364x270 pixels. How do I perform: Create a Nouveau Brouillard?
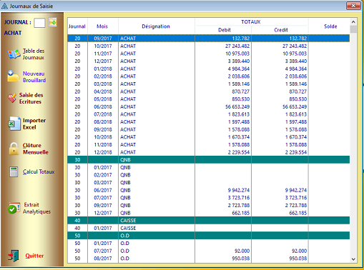[34, 76]
